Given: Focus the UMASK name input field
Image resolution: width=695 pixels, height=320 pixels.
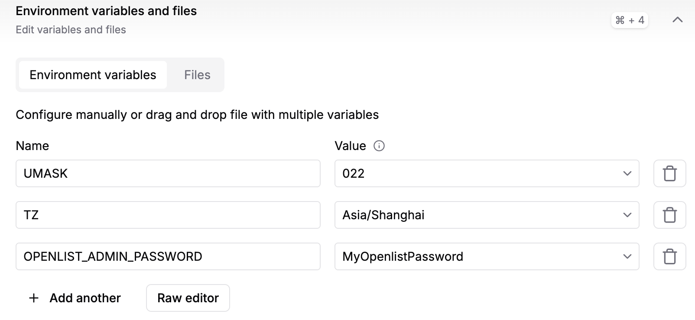Looking at the screenshot, I should tap(168, 173).
